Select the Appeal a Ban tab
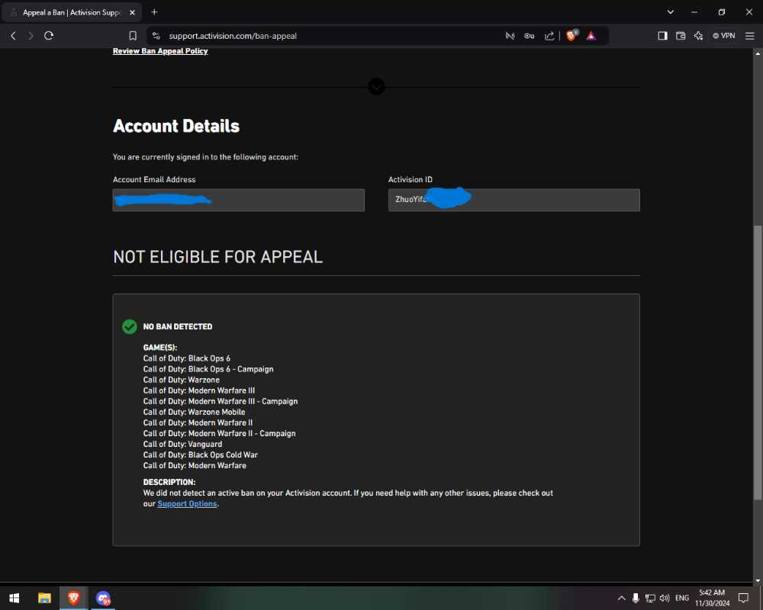Viewport: 763px width, 610px height. click(72, 12)
